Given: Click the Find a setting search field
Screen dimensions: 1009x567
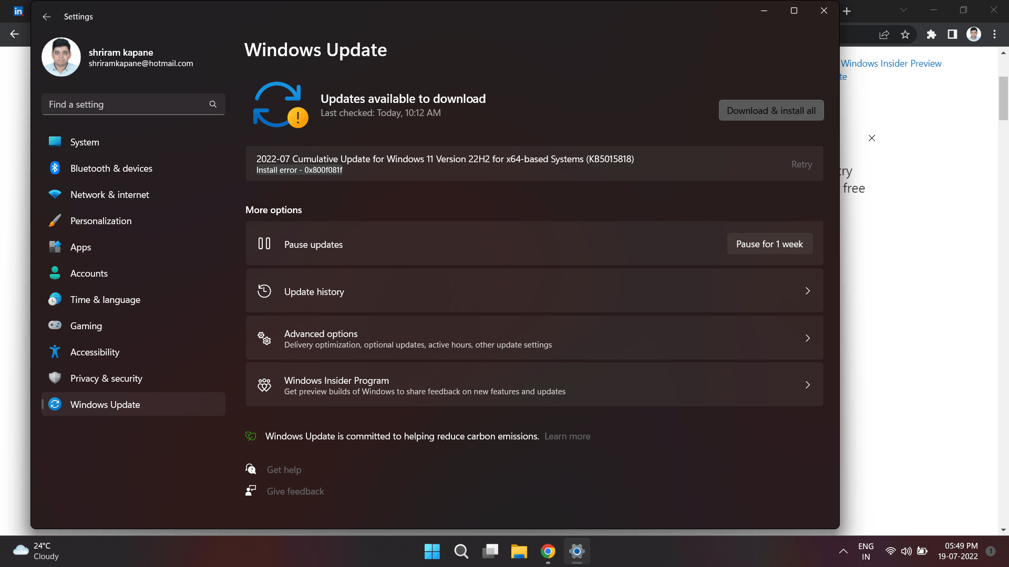Looking at the screenshot, I should (x=133, y=104).
